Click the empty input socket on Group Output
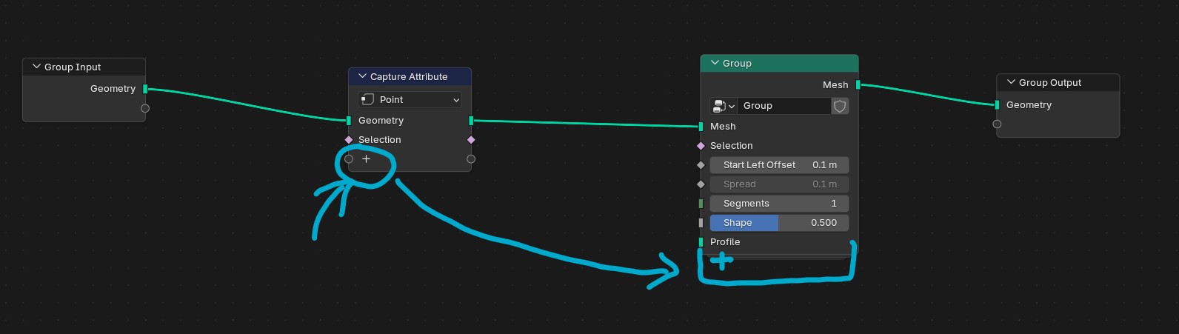Image resolution: width=1179 pixels, height=334 pixels. [997, 124]
